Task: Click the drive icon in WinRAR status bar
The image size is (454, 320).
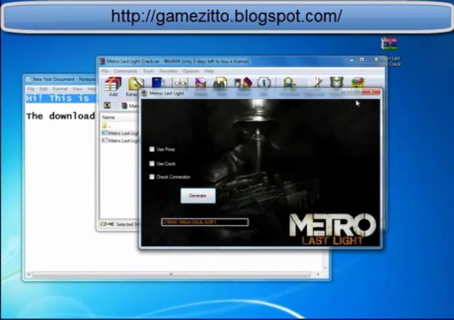Action: [103, 224]
